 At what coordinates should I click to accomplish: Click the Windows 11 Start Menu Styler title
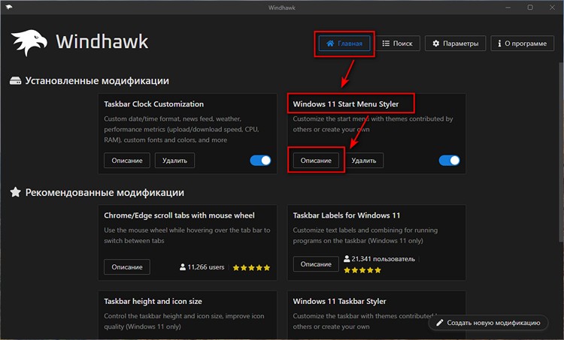click(x=346, y=104)
